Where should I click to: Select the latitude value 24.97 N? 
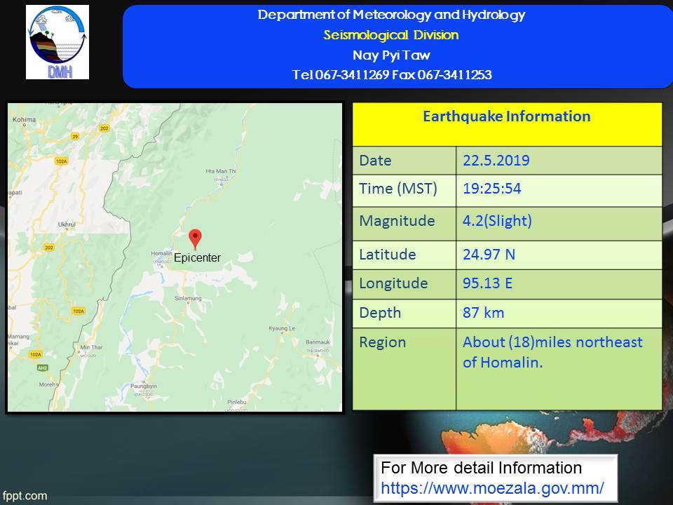(x=489, y=255)
